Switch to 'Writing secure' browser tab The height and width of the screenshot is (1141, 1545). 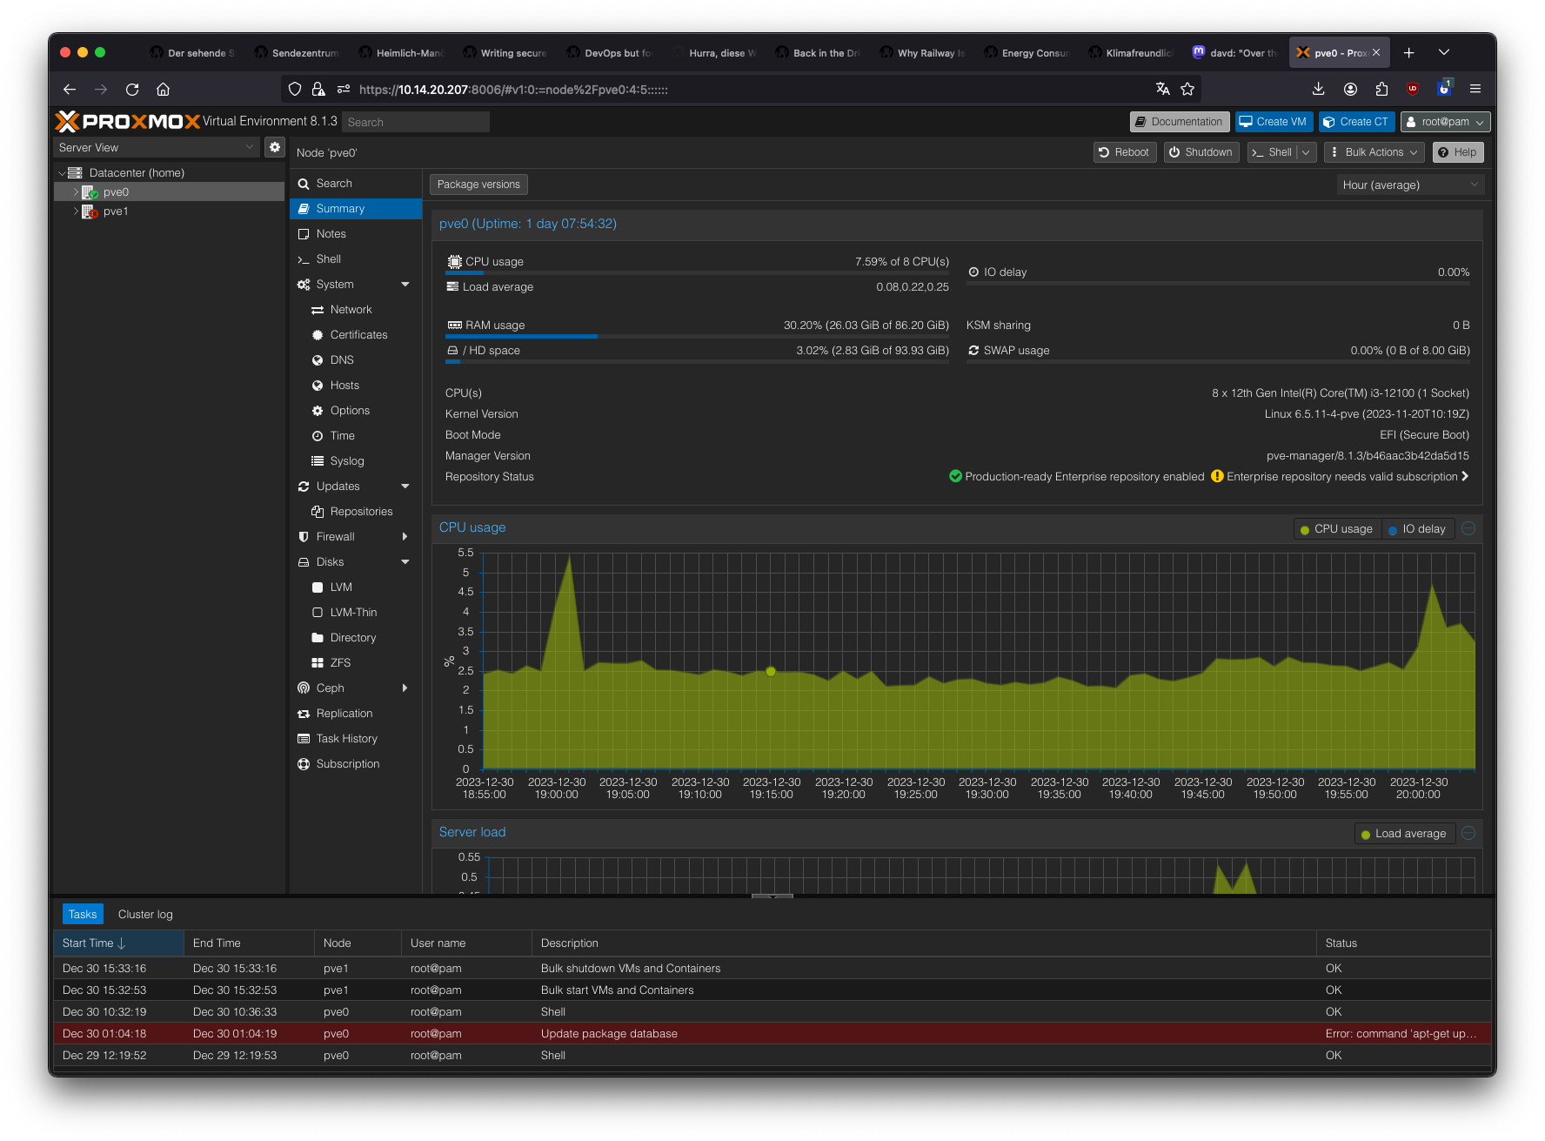coord(506,52)
